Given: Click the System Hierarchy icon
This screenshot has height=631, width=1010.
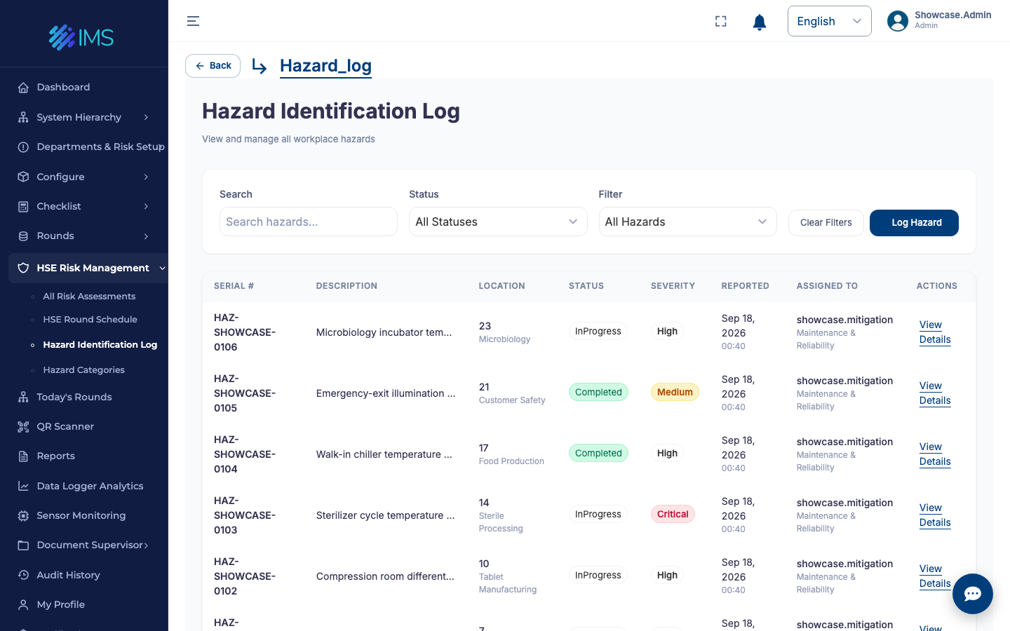Looking at the screenshot, I should 23,117.
